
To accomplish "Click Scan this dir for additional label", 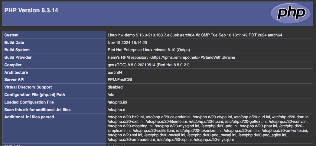I will (x=37, y=110).
